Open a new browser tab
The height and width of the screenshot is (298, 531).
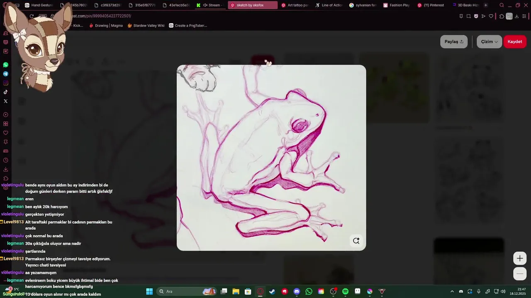486,5
